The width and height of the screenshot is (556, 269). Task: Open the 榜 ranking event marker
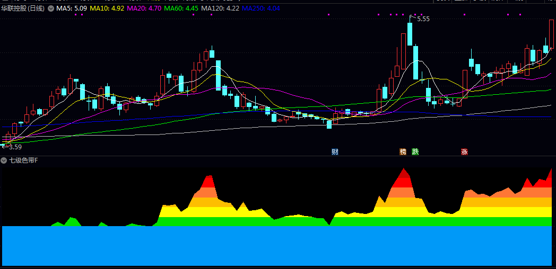coord(403,152)
